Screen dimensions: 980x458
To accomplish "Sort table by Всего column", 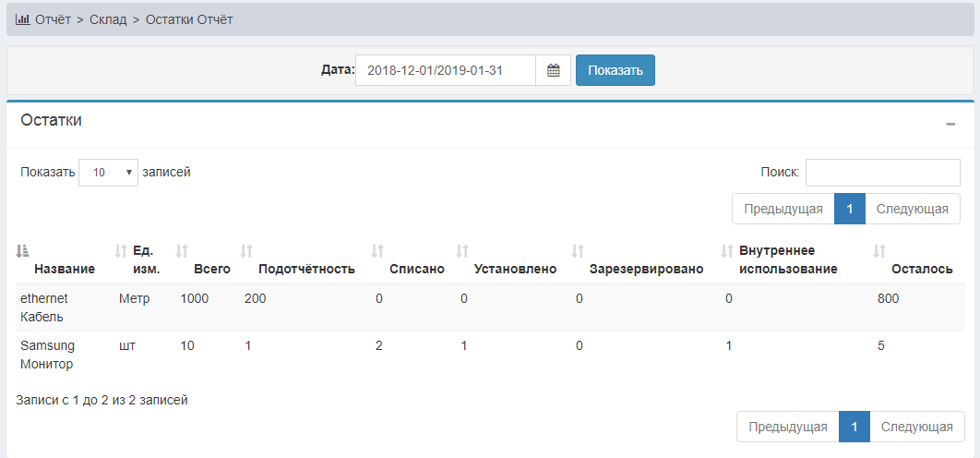I will pos(210,269).
